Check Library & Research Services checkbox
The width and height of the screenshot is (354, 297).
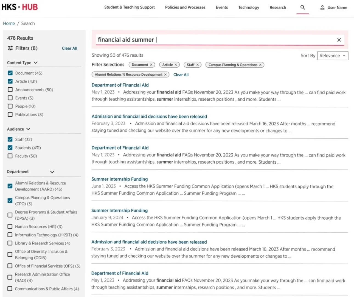[10, 243]
